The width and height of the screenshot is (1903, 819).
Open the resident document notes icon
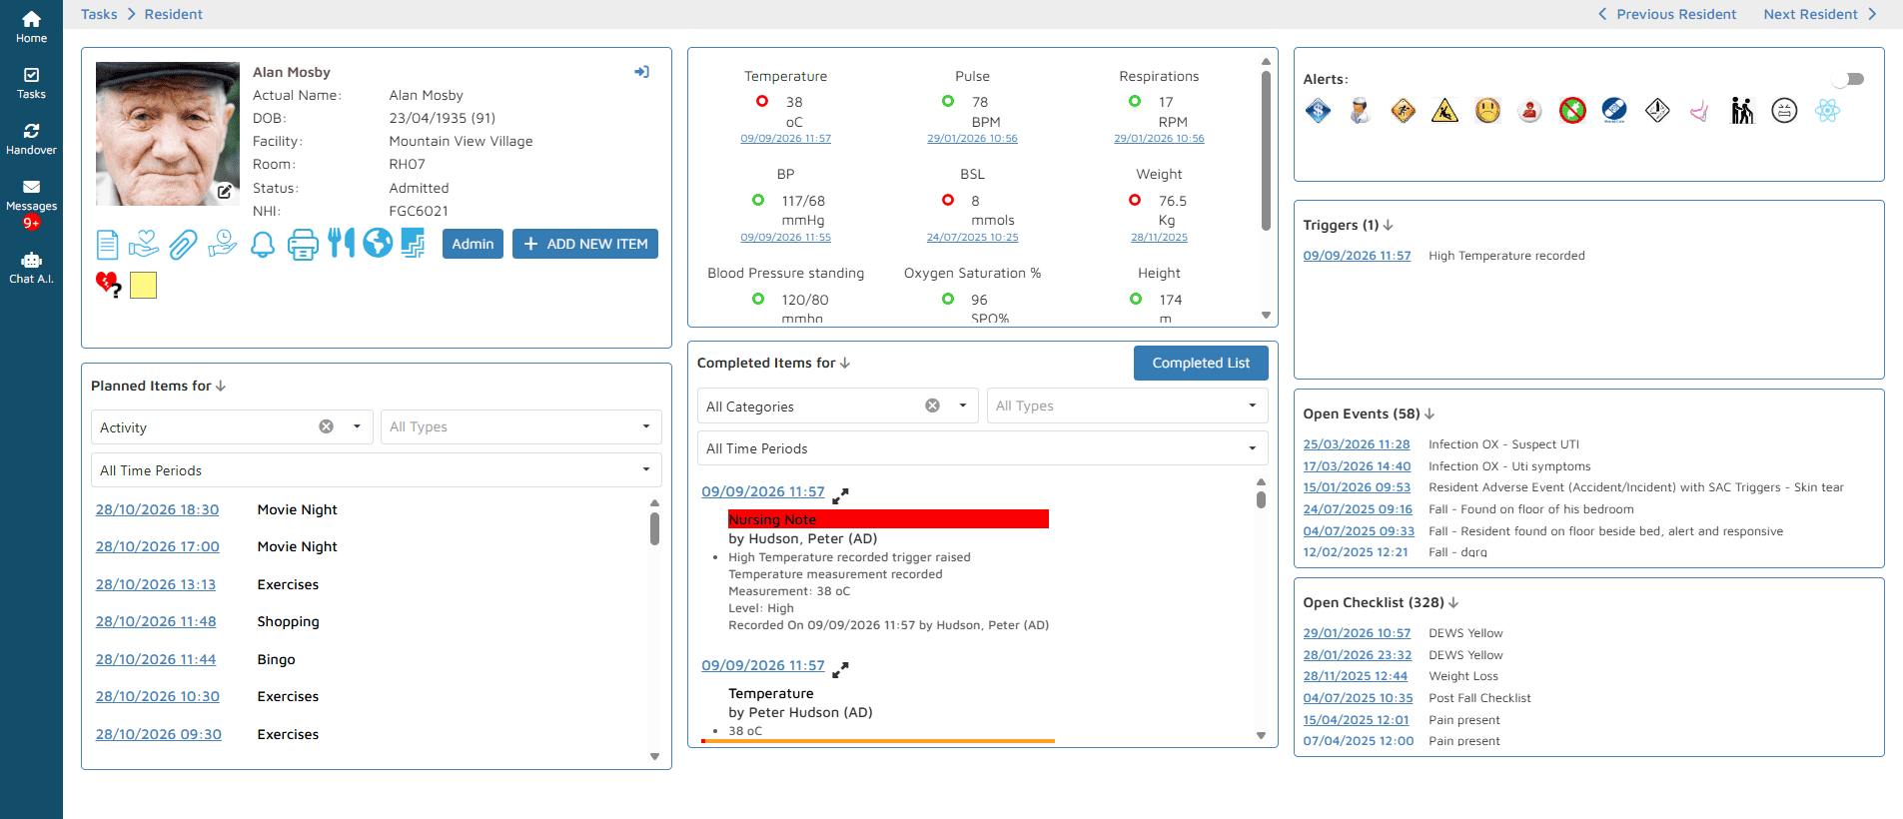click(x=107, y=244)
